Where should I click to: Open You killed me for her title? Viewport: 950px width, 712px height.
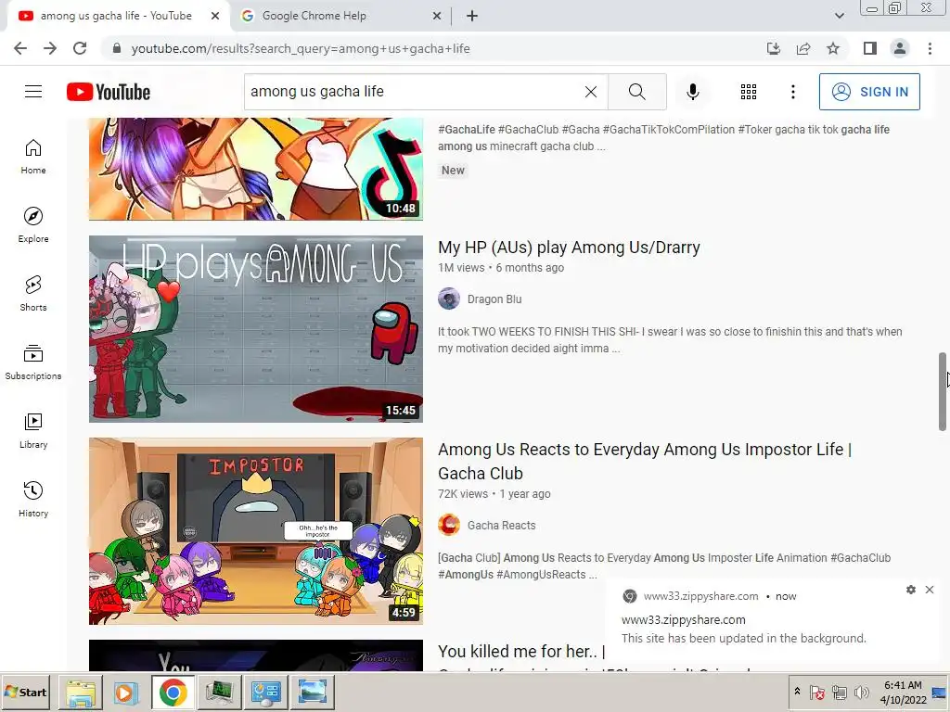point(521,652)
